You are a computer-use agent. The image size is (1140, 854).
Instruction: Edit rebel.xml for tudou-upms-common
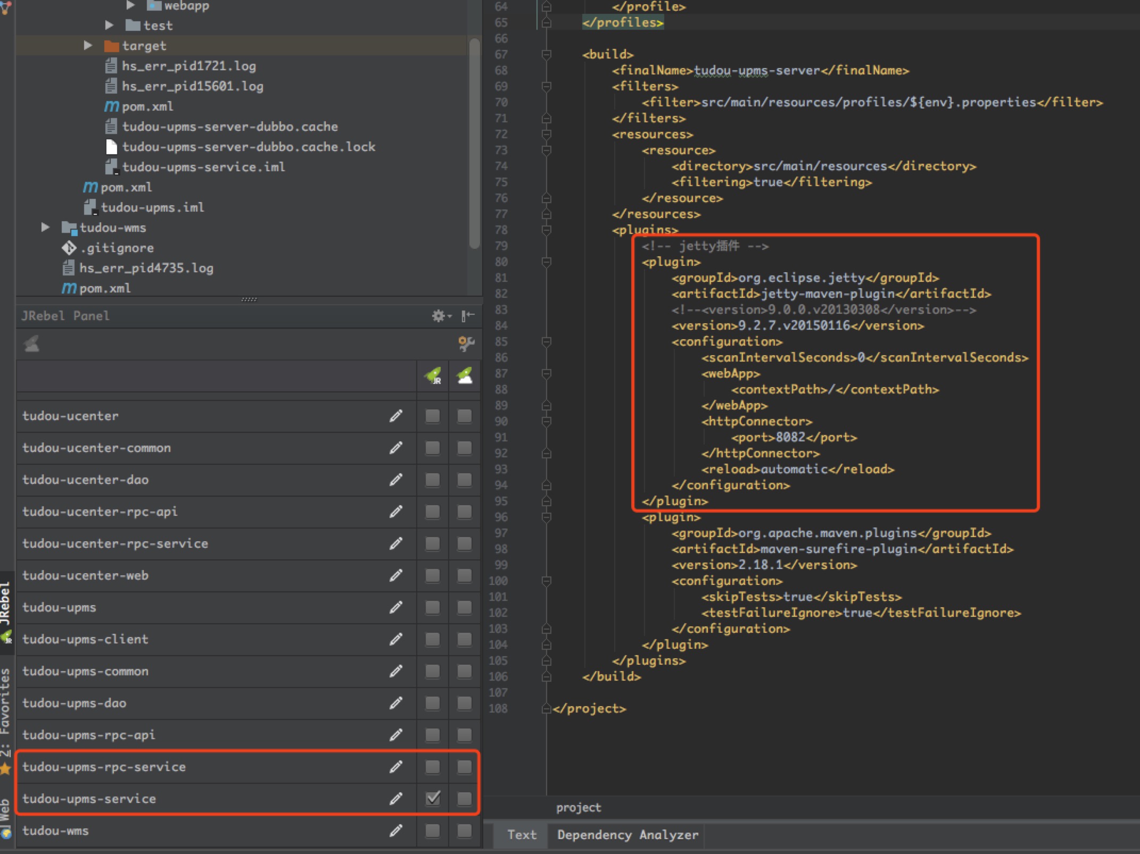[395, 671]
